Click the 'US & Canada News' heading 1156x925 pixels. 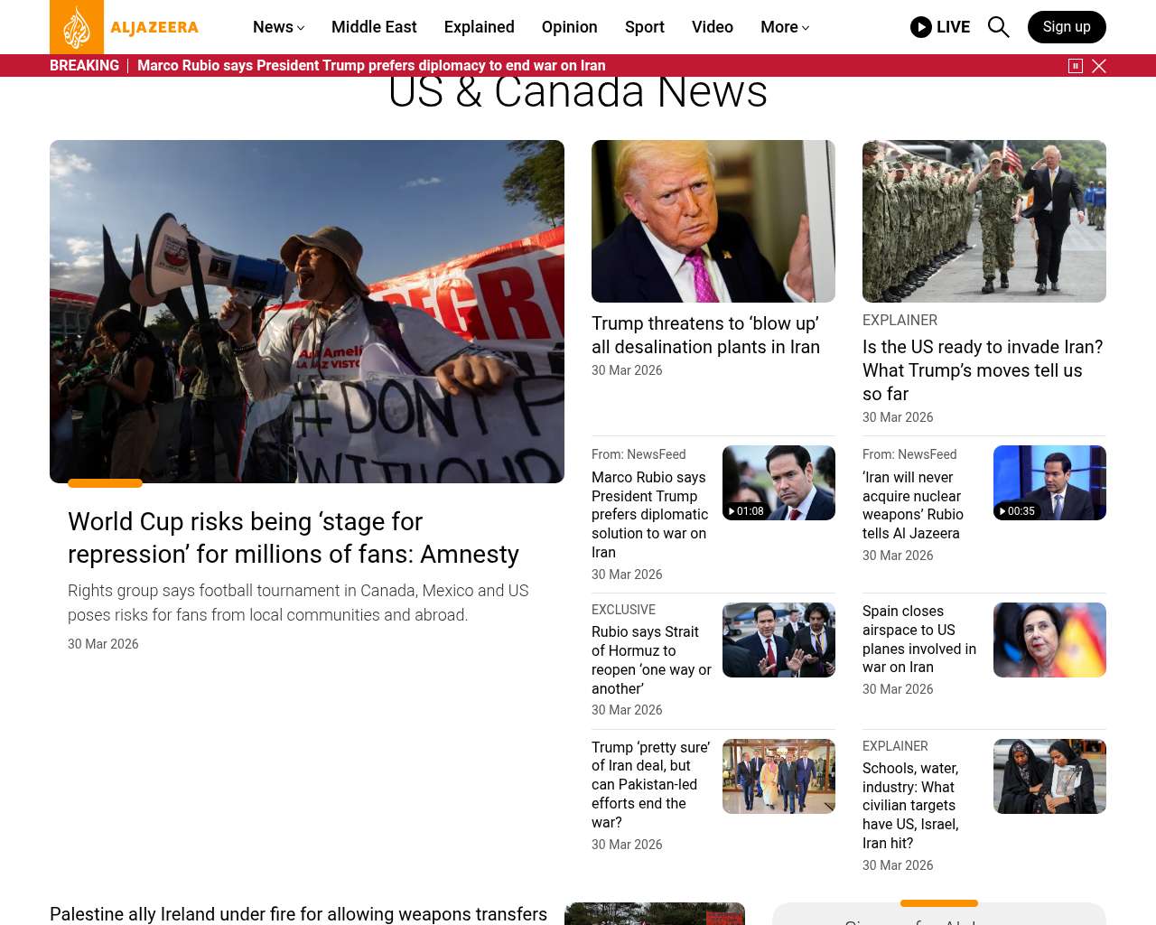(578, 93)
